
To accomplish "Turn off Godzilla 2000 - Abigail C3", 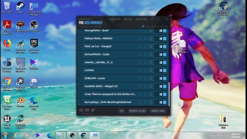I will 162,86.
